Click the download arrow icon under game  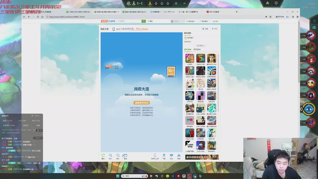click(x=164, y=156)
